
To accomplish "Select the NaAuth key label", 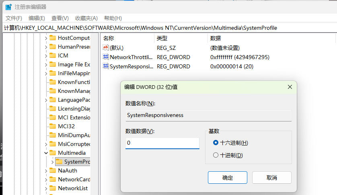I will click(68, 170).
